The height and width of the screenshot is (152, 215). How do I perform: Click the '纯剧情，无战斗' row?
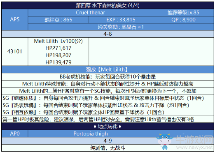[107, 148]
